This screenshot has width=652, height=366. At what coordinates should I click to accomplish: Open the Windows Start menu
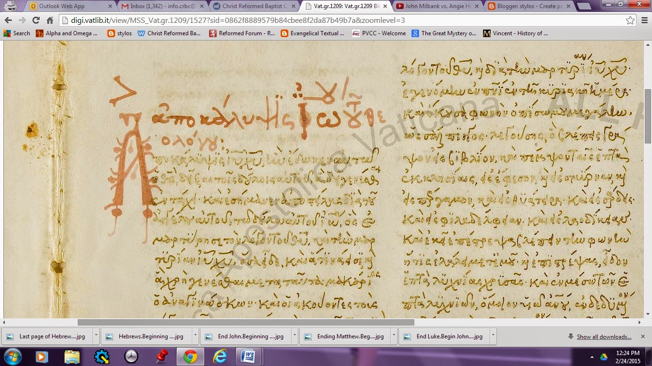point(12,356)
